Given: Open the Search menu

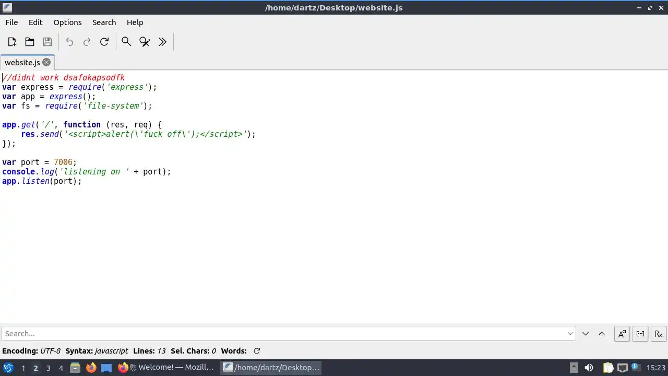Looking at the screenshot, I should click(x=104, y=22).
